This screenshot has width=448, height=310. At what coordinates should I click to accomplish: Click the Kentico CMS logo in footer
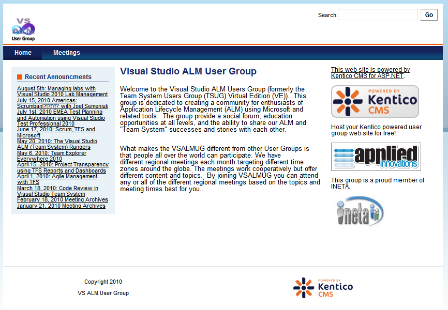pyautogui.click(x=323, y=288)
